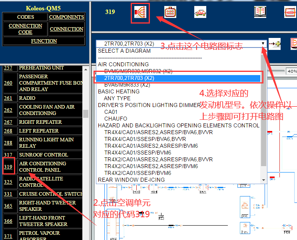Click code 267 Right Repeater
The width and height of the screenshot is (297, 240).
(x=8, y=122)
